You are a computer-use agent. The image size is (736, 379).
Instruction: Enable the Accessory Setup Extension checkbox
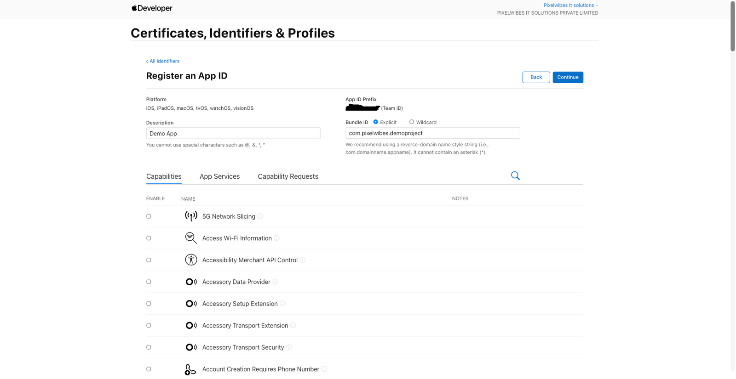coord(149,304)
